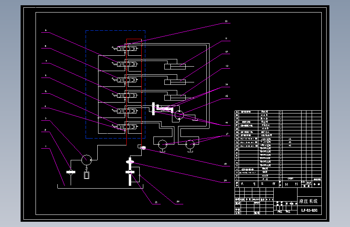
Task: Select callout number 21 label
Action: tap(156, 202)
